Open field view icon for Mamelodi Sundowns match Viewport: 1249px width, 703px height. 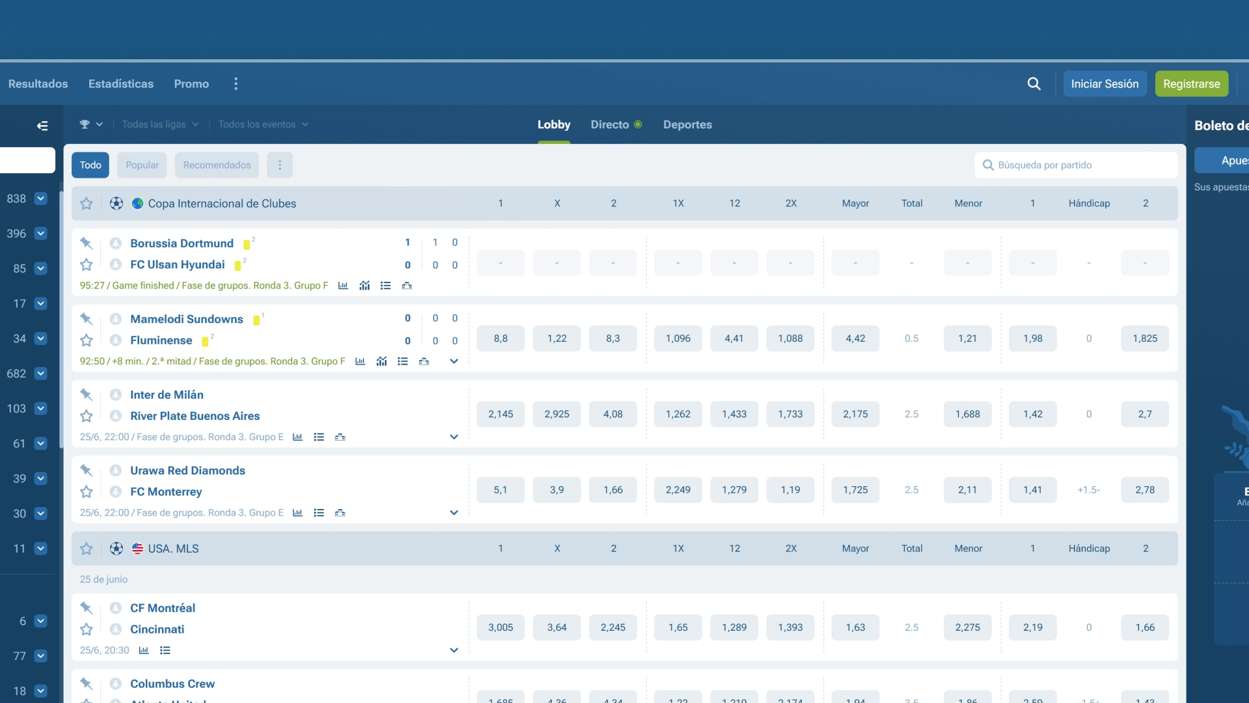(424, 361)
